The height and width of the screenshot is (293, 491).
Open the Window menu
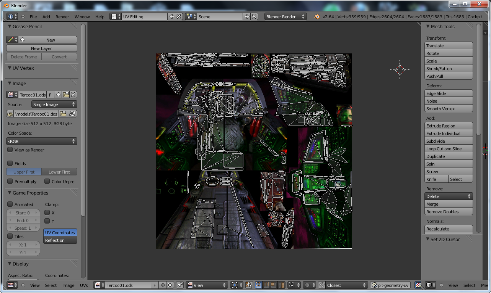82,17
